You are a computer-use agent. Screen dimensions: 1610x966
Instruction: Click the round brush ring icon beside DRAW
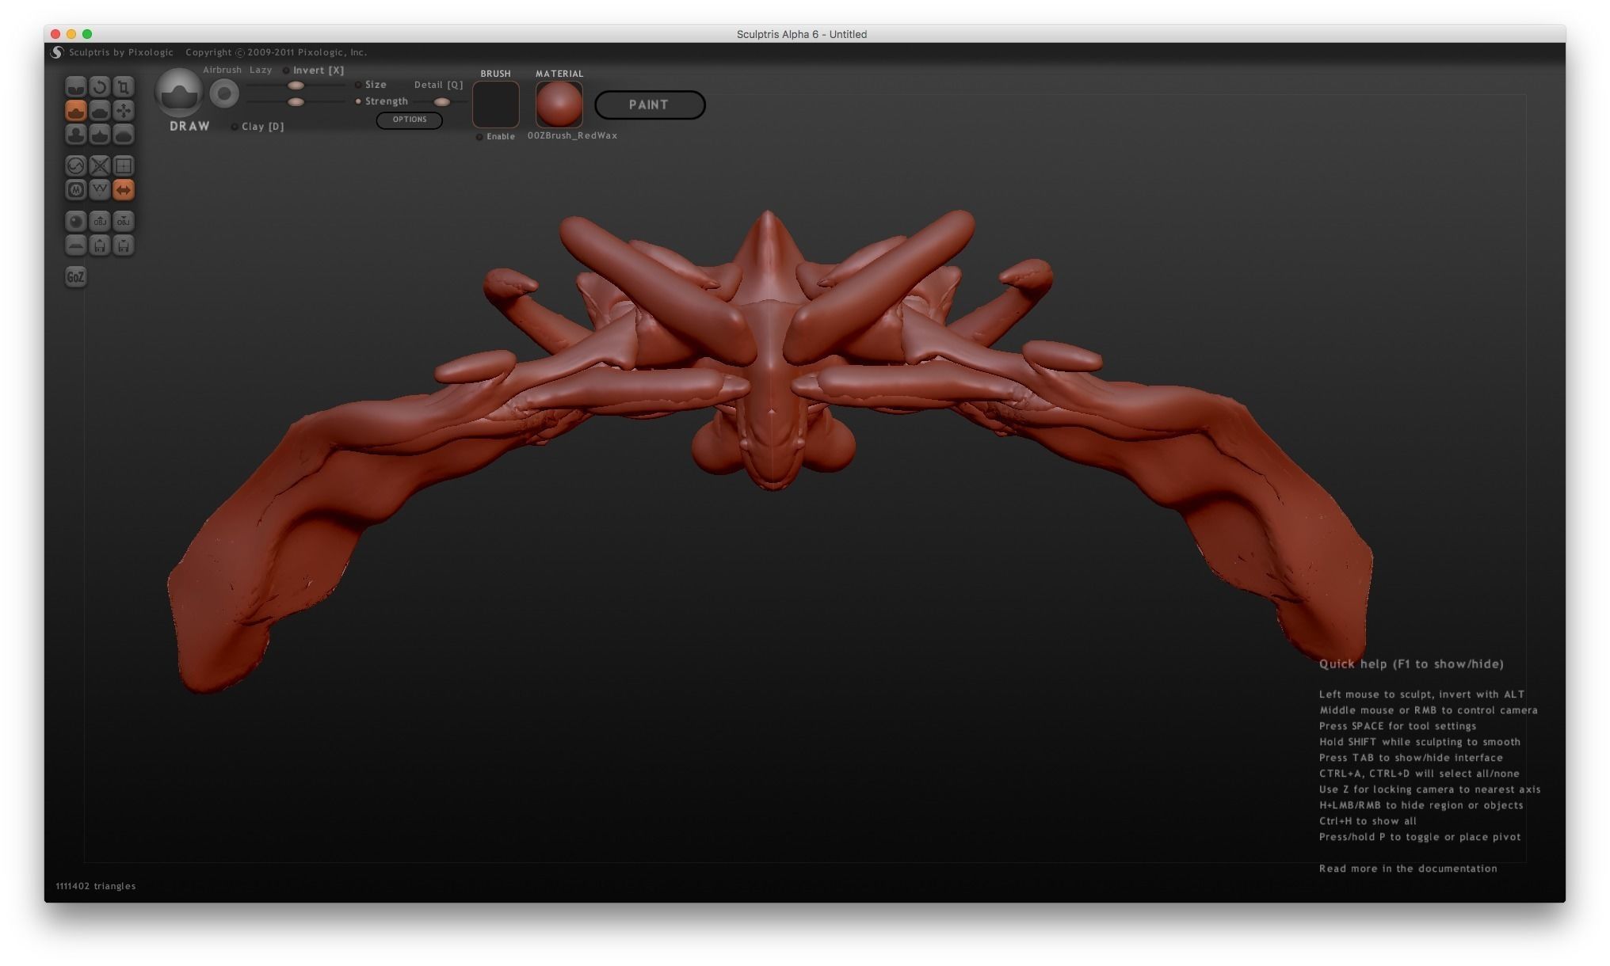(224, 94)
